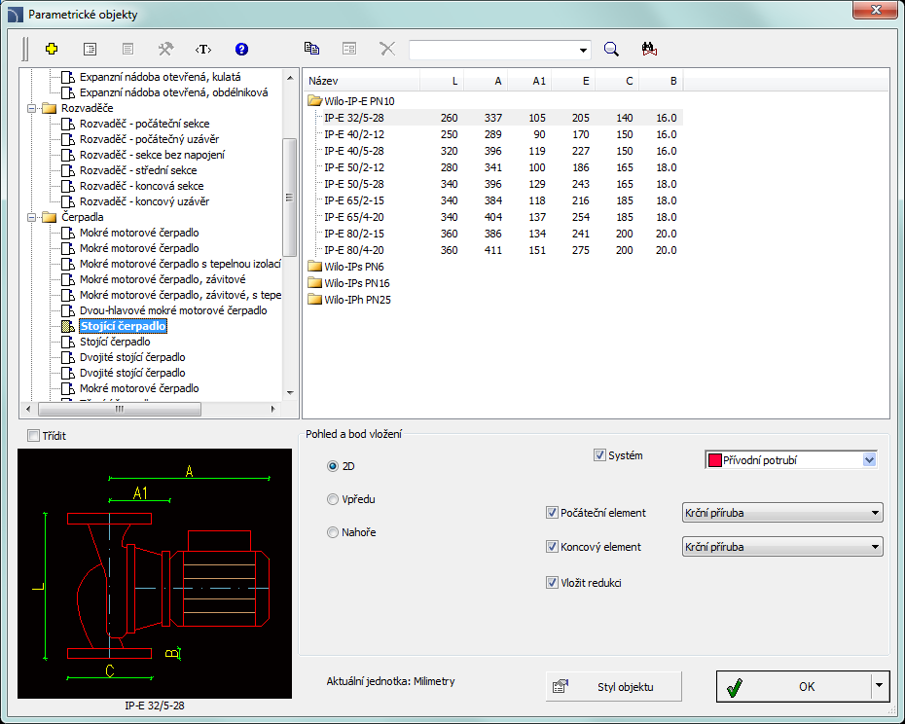The image size is (905, 724).
Task: Click the Čerpadla folder icon
Action: [x=49, y=217]
